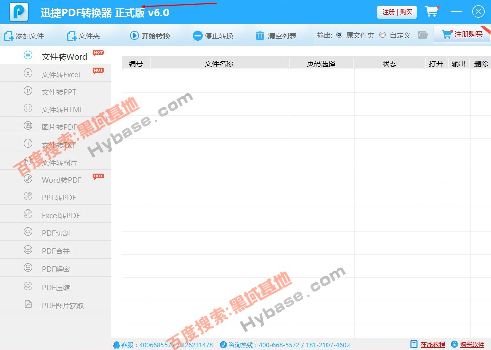The width and height of the screenshot is (491, 350).
Task: Open the shopping cart icon in title bar
Action: click(x=432, y=11)
